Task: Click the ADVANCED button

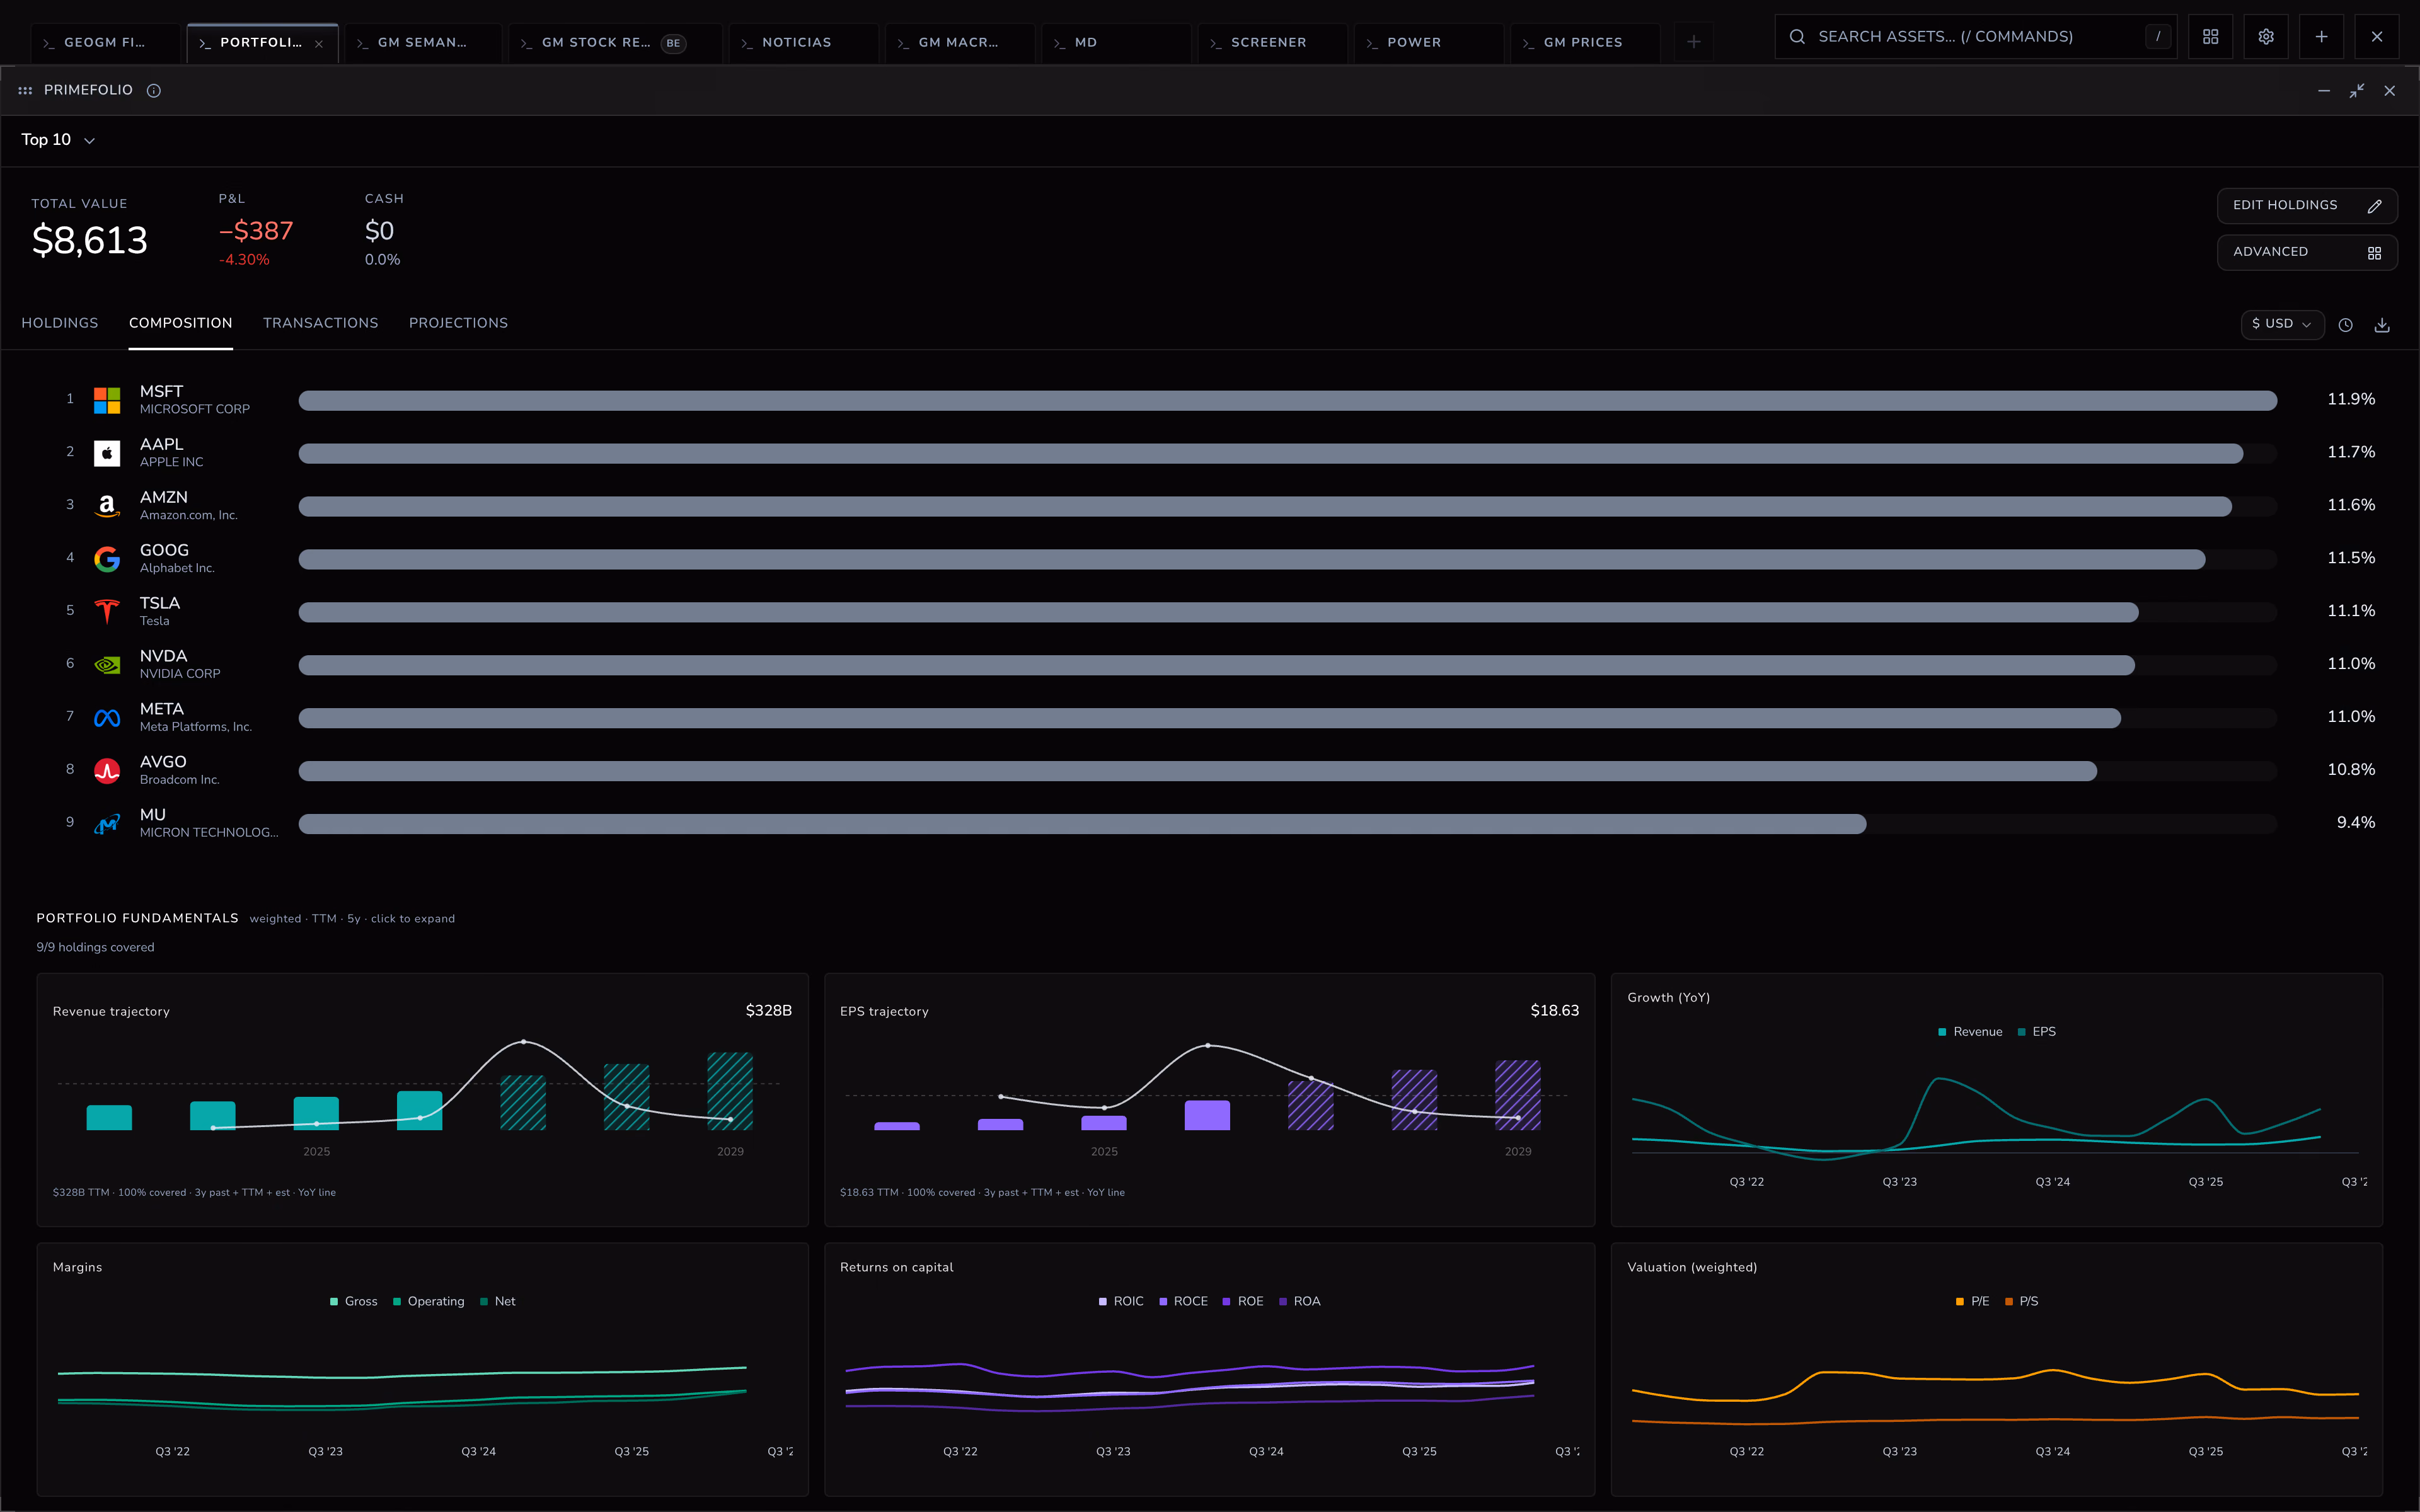Action: [x=2307, y=252]
